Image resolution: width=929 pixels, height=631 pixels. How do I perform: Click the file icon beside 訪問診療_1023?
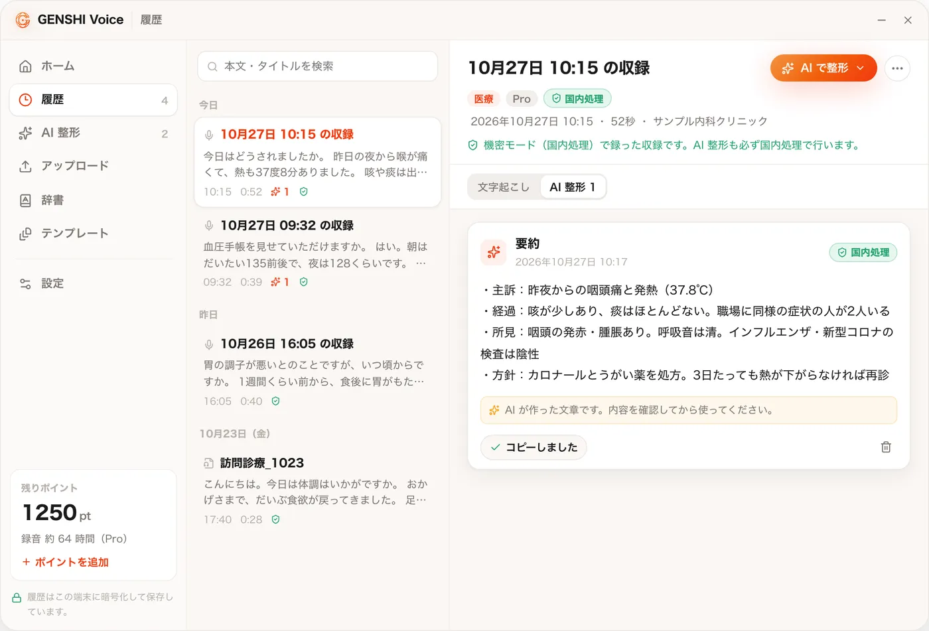click(209, 463)
